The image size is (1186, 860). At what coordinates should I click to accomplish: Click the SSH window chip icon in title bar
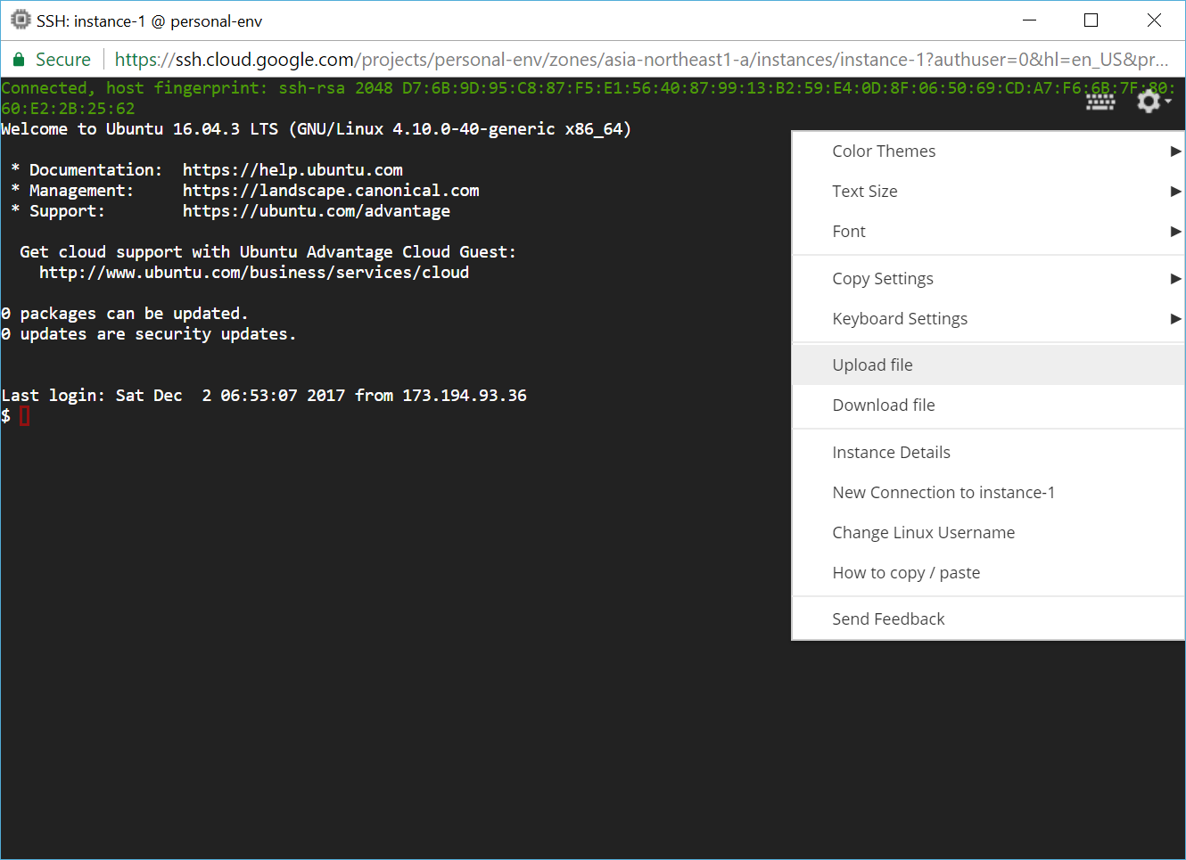(20, 20)
